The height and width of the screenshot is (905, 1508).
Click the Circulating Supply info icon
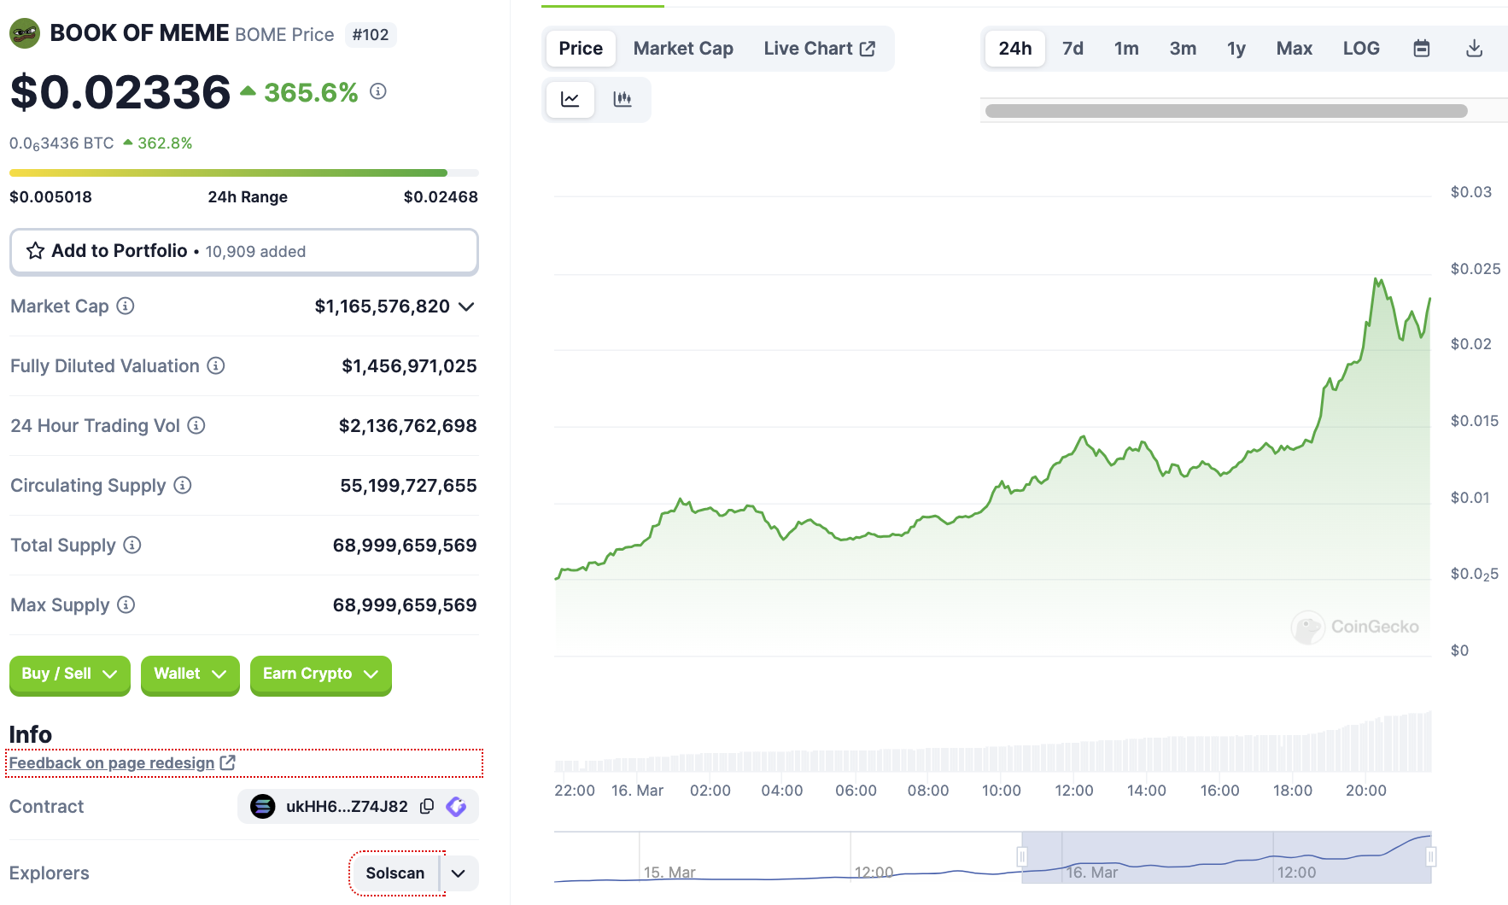(x=183, y=485)
